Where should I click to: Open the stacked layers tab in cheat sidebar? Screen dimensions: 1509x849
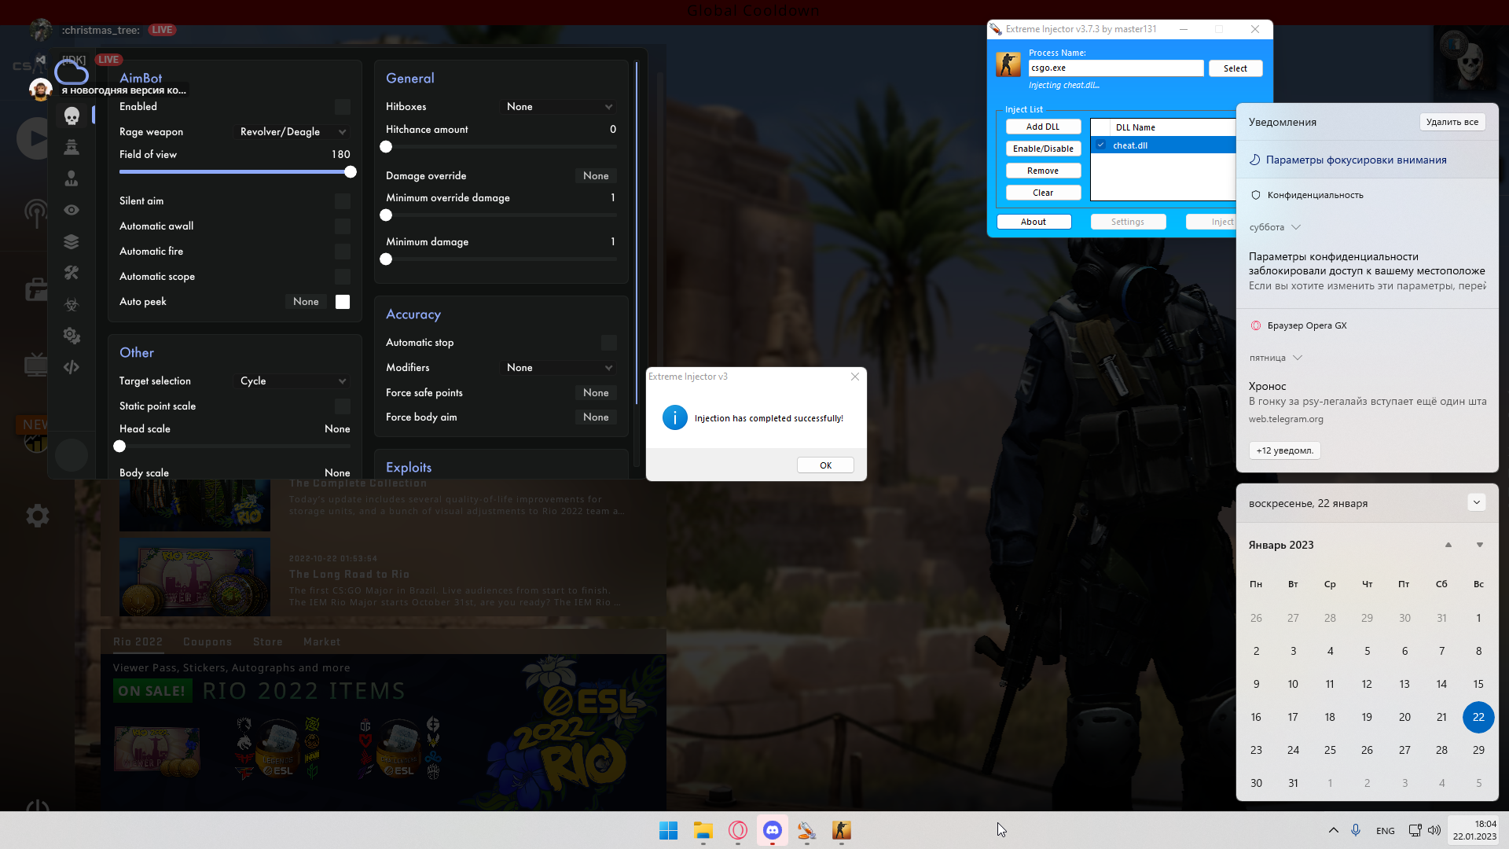tap(72, 241)
